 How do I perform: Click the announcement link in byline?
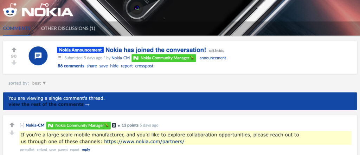[x=213, y=58]
